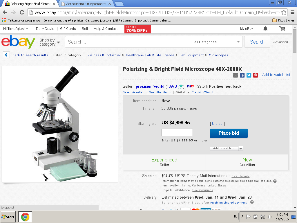Open eBay notifications bell
Image resolution: width=297 pixels, height=223 pixels.
click(x=265, y=29)
